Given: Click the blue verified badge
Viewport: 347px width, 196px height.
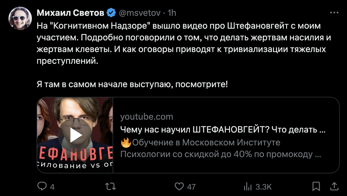Looking at the screenshot, I should point(111,13).
